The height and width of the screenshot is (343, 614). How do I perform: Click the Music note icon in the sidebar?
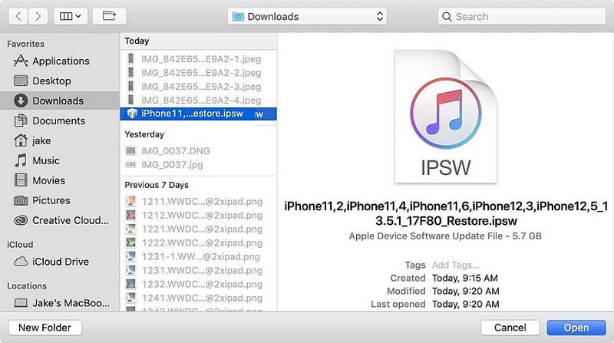click(21, 160)
